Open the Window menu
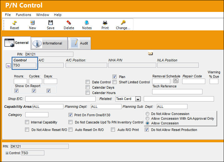 (42, 15)
